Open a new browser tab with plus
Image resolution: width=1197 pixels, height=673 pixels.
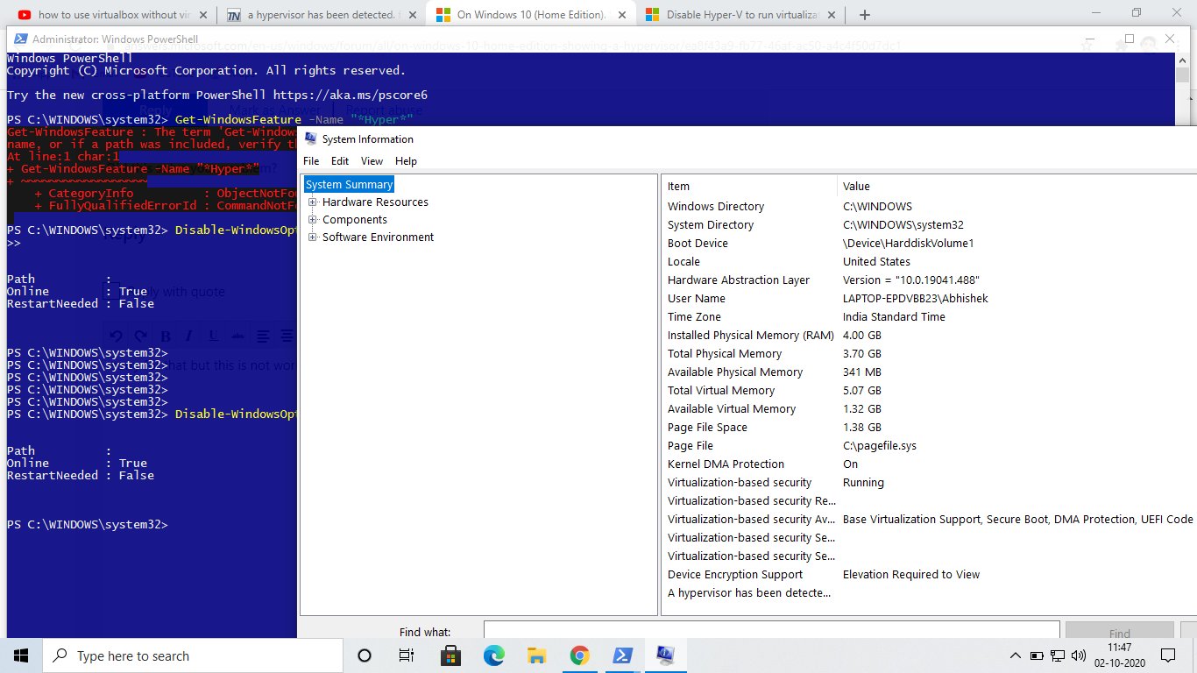(x=864, y=14)
